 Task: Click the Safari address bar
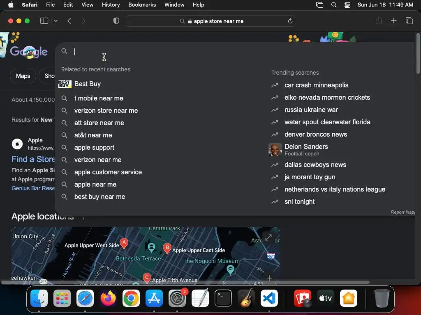click(210, 21)
